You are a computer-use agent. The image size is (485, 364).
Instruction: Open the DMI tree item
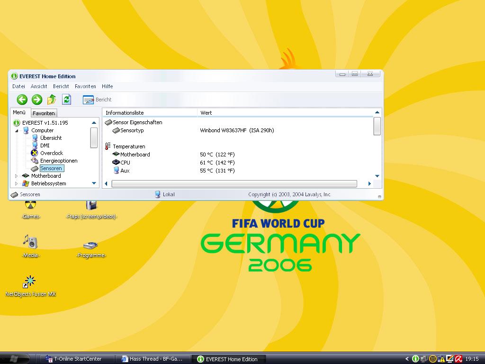(x=45, y=146)
